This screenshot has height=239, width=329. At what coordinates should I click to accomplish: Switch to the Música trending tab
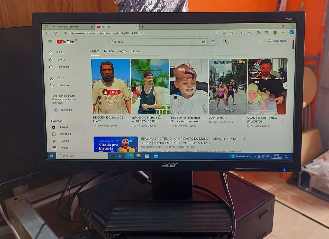click(109, 51)
